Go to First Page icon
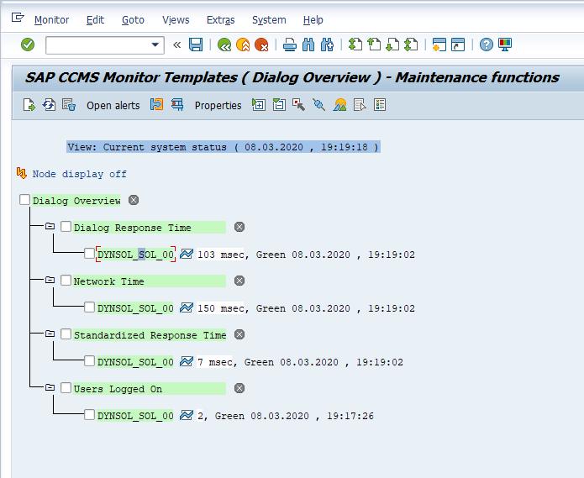The height and width of the screenshot is (478, 584). [355, 45]
